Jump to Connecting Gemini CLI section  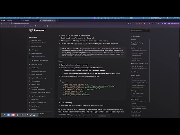[139, 85]
